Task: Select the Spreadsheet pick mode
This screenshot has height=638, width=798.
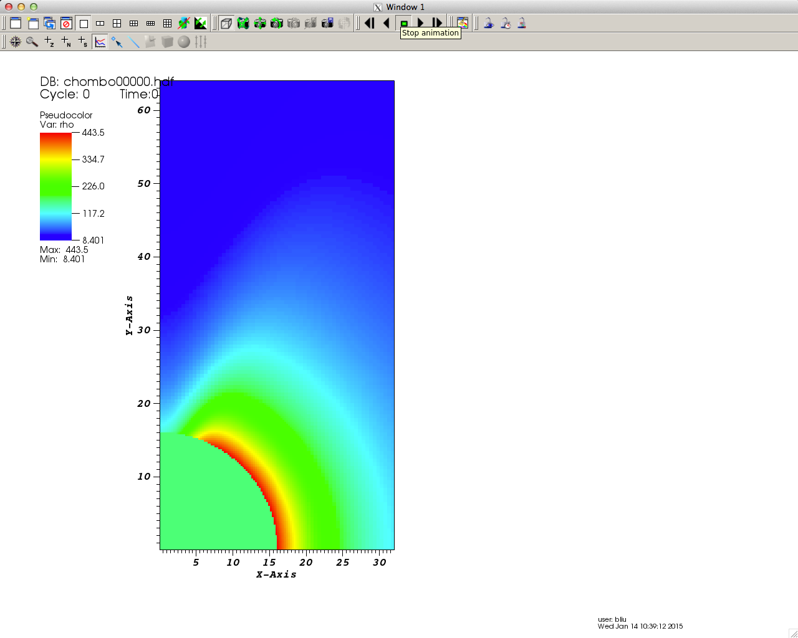Action: (83, 42)
